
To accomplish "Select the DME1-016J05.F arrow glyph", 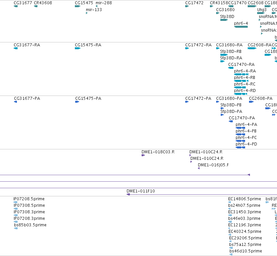I will tap(199, 168).
